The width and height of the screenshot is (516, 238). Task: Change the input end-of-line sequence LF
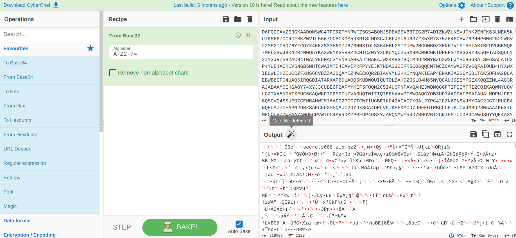coord(510,120)
